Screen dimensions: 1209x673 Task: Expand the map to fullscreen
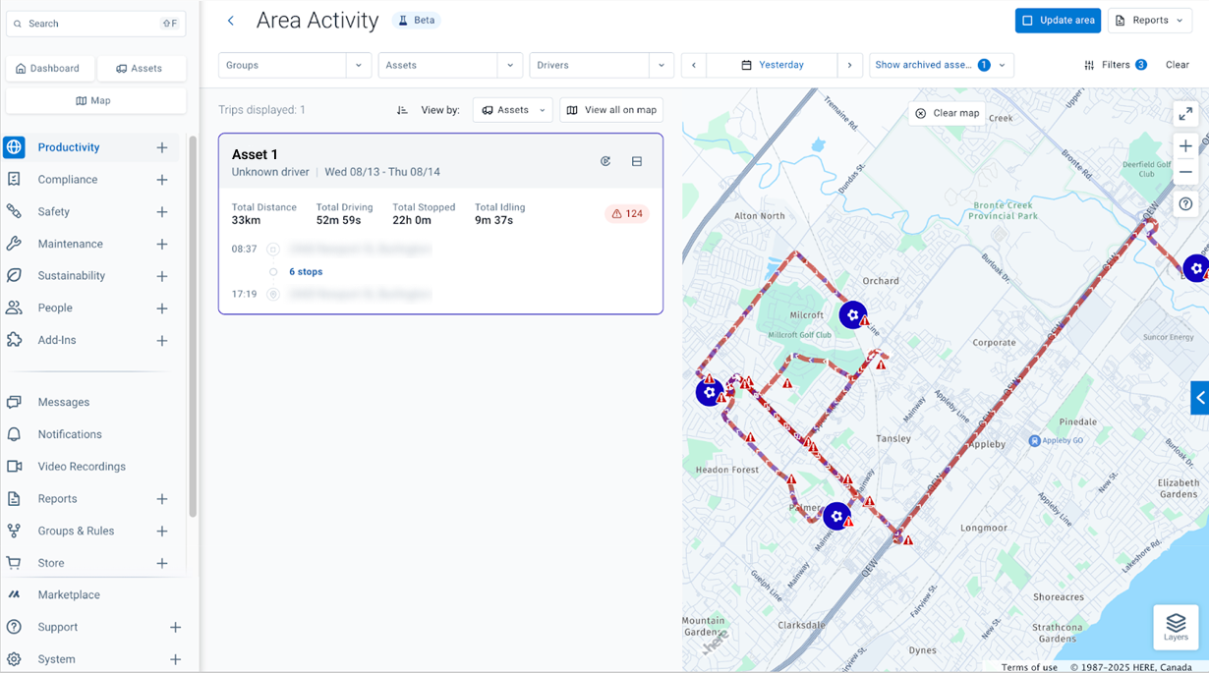[x=1185, y=113]
